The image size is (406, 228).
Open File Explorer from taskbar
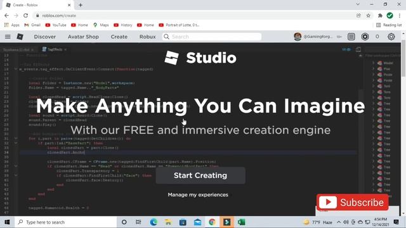[x=168, y=222]
